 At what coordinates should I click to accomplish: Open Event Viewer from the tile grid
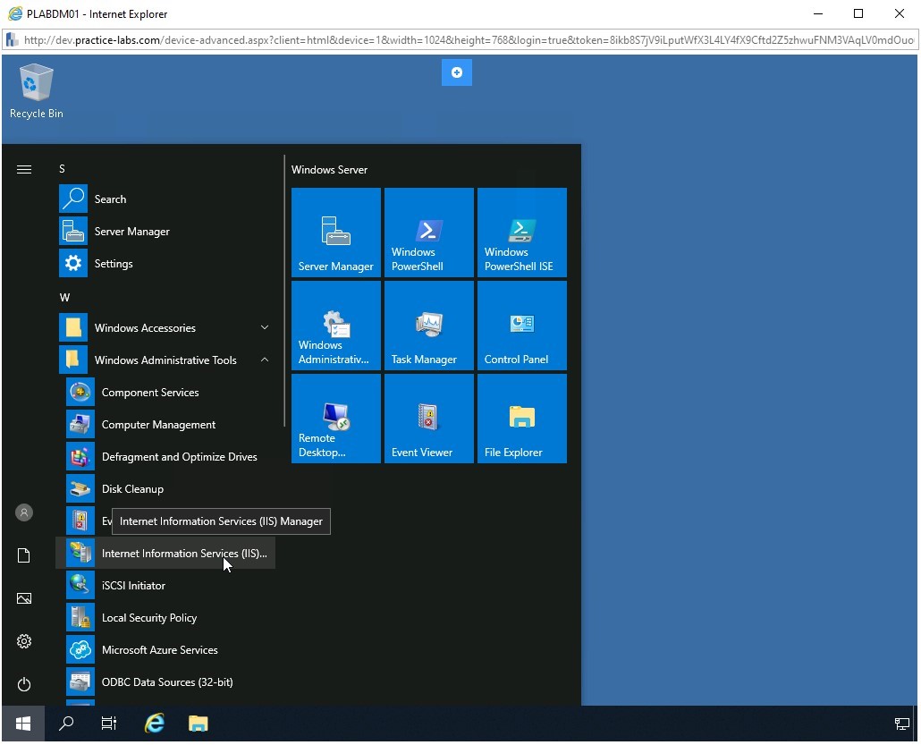point(428,419)
